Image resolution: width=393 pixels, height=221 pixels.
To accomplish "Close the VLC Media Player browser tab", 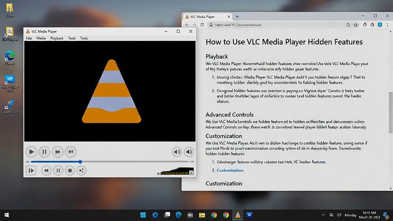I will click(228, 17).
